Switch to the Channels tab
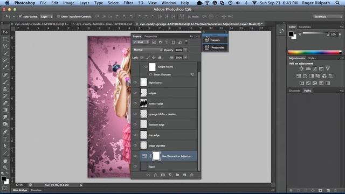Image resolution: width=345 pixels, height=194 pixels. click(294, 91)
